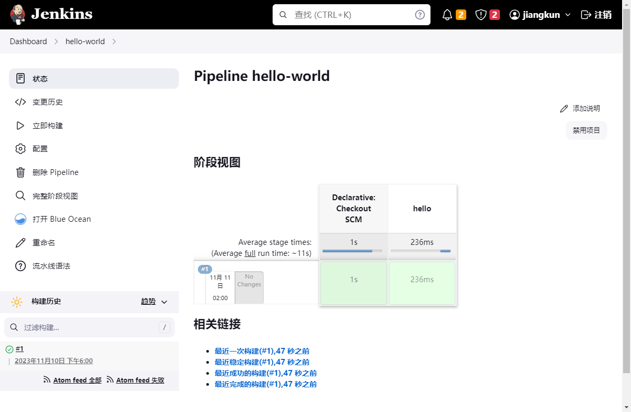
Task: Click the build #1 green success icon
Action: point(9,349)
